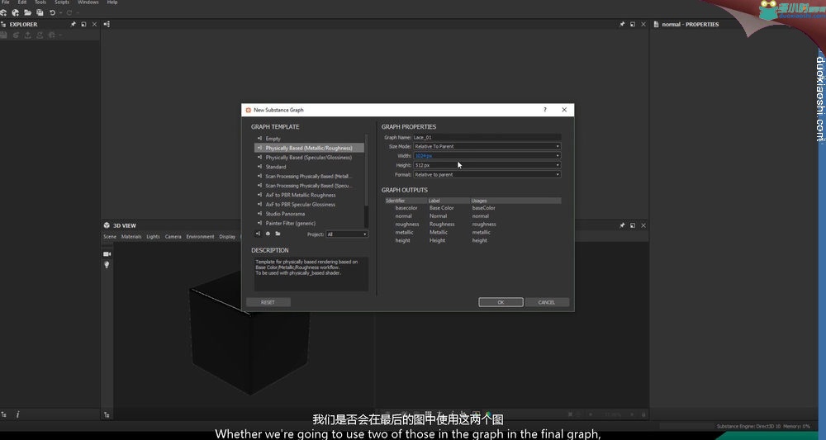Click the CANCEL button
This screenshot has width=826, height=440.
[x=546, y=302]
